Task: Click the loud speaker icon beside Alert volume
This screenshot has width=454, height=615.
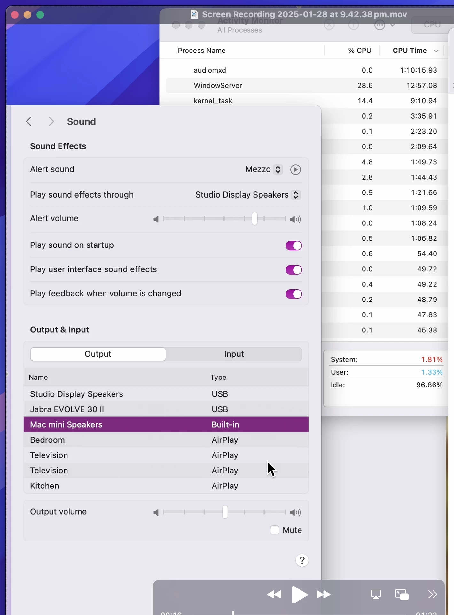Action: [x=295, y=219]
